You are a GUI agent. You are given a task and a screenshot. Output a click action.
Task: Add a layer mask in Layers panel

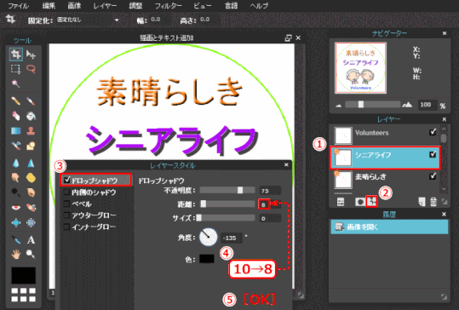[359, 202]
